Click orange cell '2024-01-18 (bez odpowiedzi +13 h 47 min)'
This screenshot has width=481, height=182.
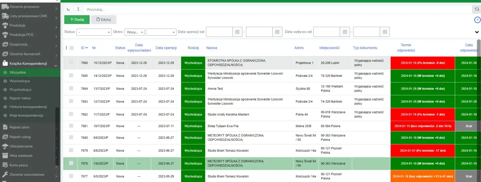tap(423, 176)
